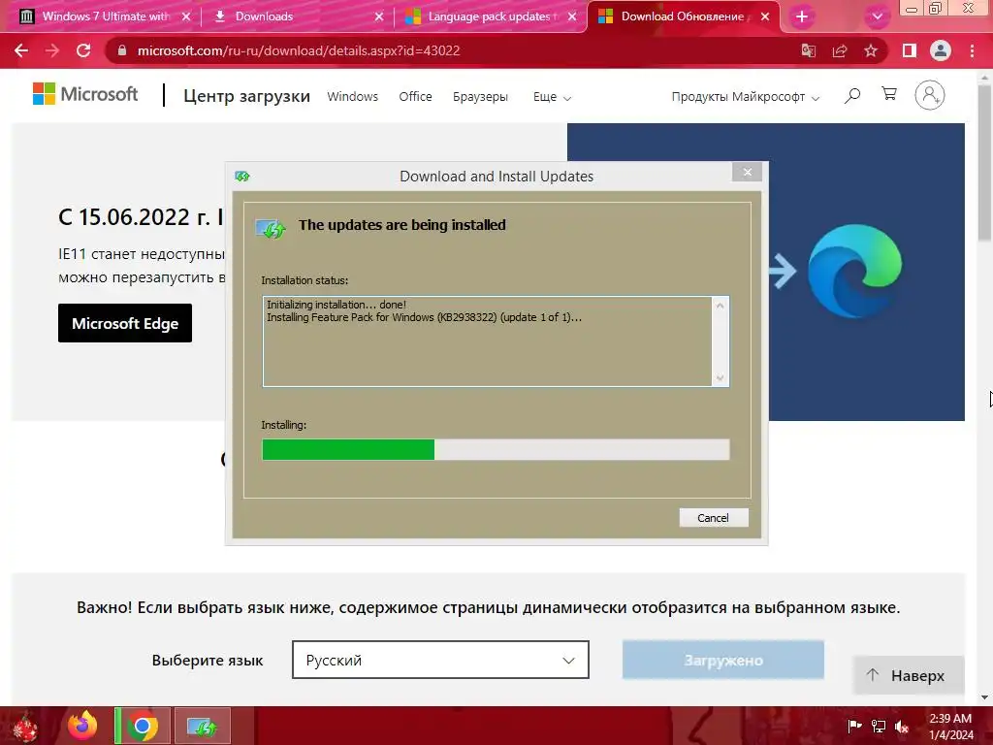The width and height of the screenshot is (993, 745).
Task: Switch to the Language pack updates tab
Action: click(x=489, y=16)
